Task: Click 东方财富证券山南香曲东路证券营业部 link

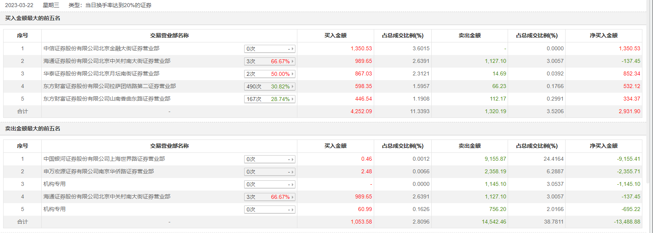Action: 107,99
